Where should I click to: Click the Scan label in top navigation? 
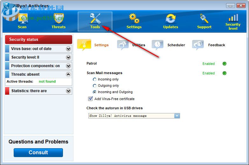point(22,27)
